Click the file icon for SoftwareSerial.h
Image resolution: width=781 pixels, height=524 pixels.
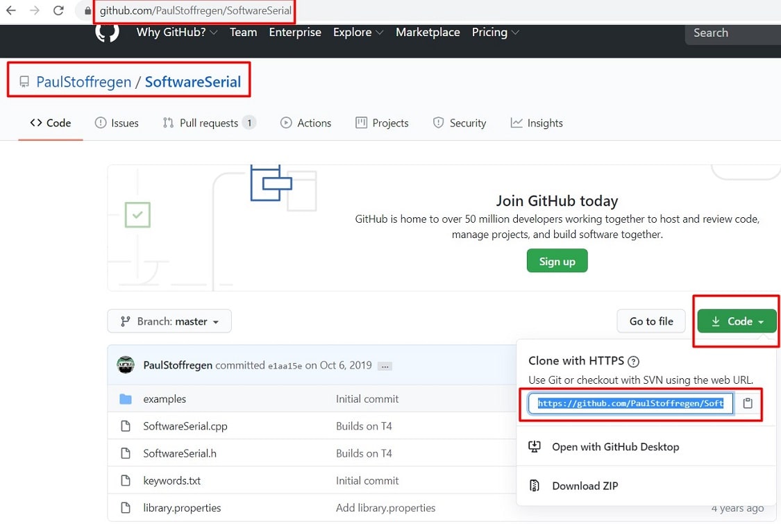126,453
